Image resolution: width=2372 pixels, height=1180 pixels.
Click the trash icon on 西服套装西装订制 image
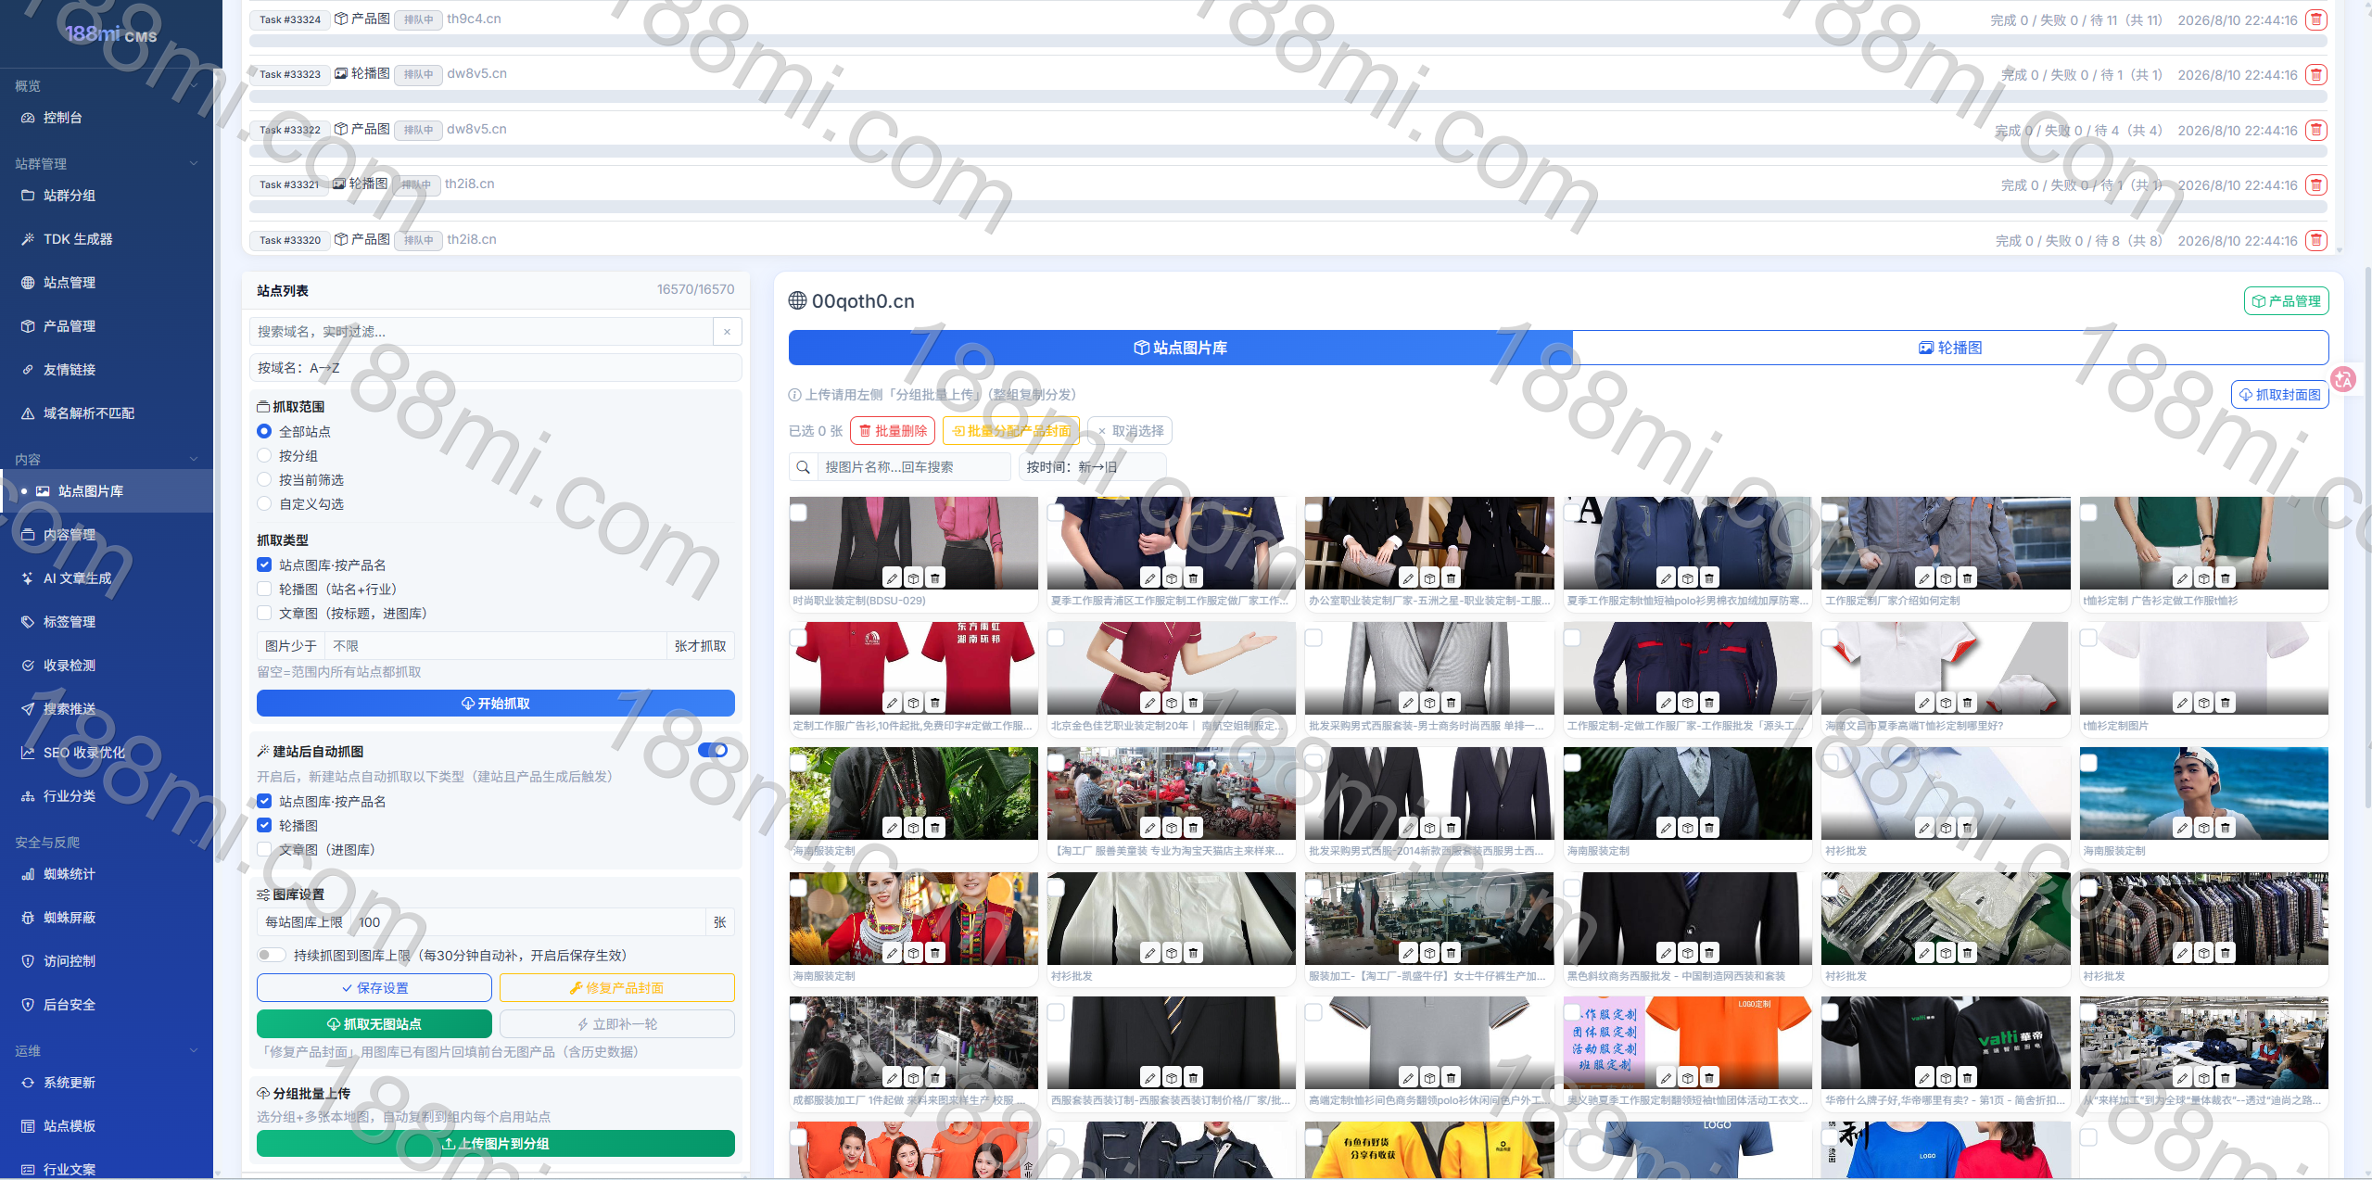(x=1194, y=1078)
